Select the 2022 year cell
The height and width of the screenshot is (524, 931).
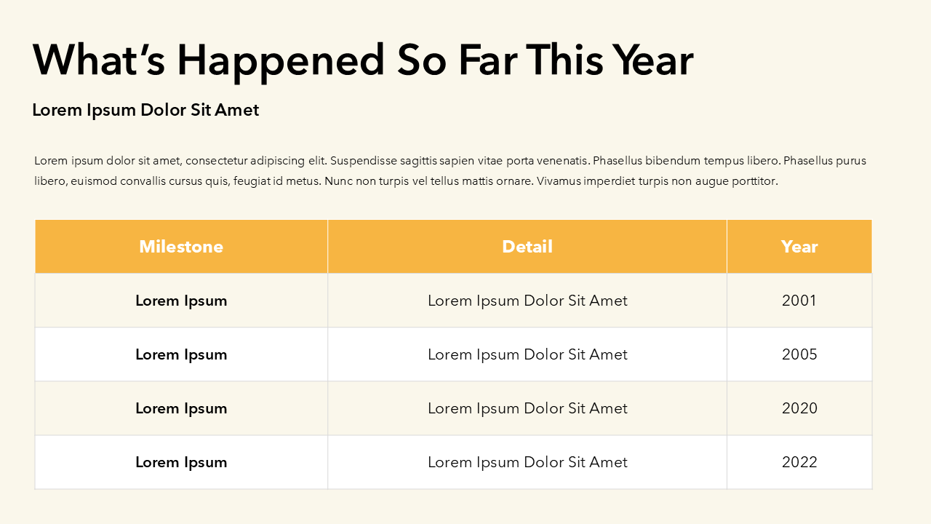(799, 462)
